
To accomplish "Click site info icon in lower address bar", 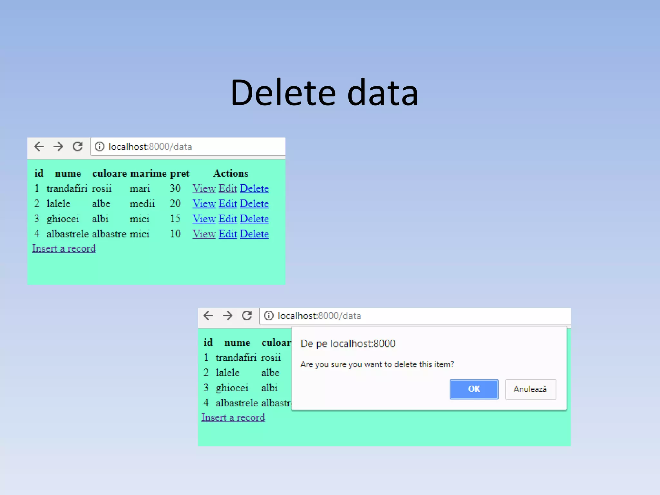I will (x=269, y=315).
